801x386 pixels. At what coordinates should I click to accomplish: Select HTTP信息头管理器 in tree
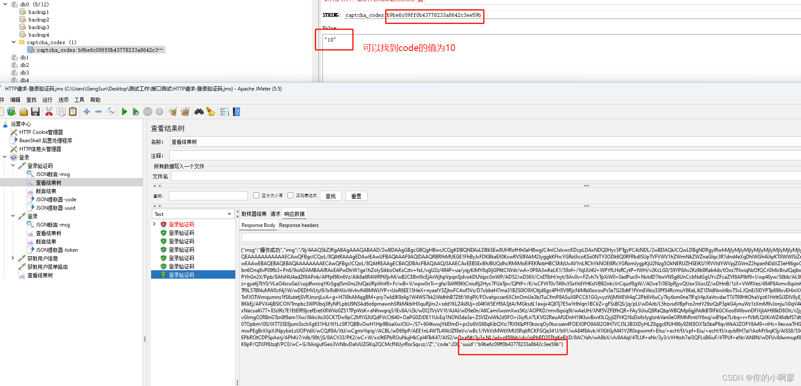(x=40, y=149)
